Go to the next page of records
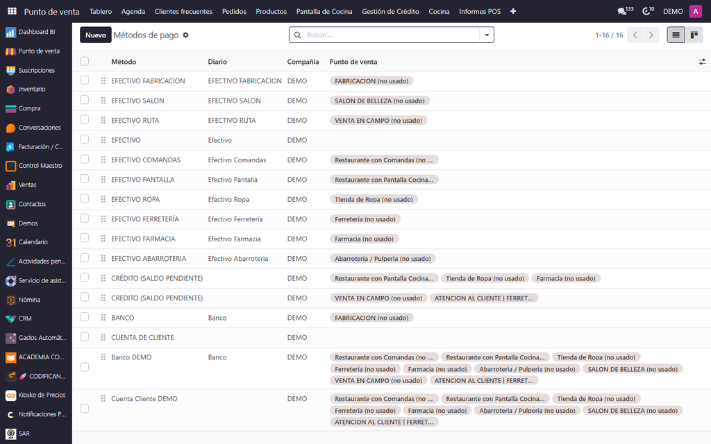Image resolution: width=711 pixels, height=444 pixels. [651, 35]
